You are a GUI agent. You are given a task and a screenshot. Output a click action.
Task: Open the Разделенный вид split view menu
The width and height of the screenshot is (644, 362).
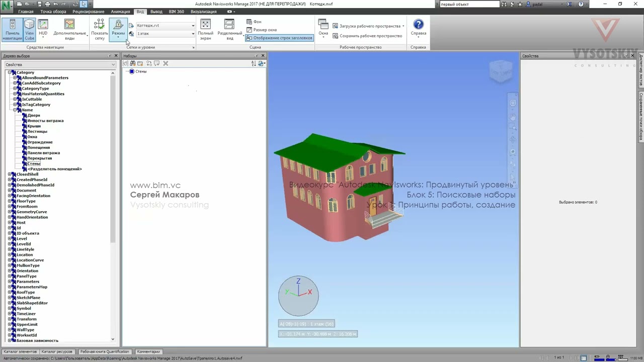pos(229,30)
